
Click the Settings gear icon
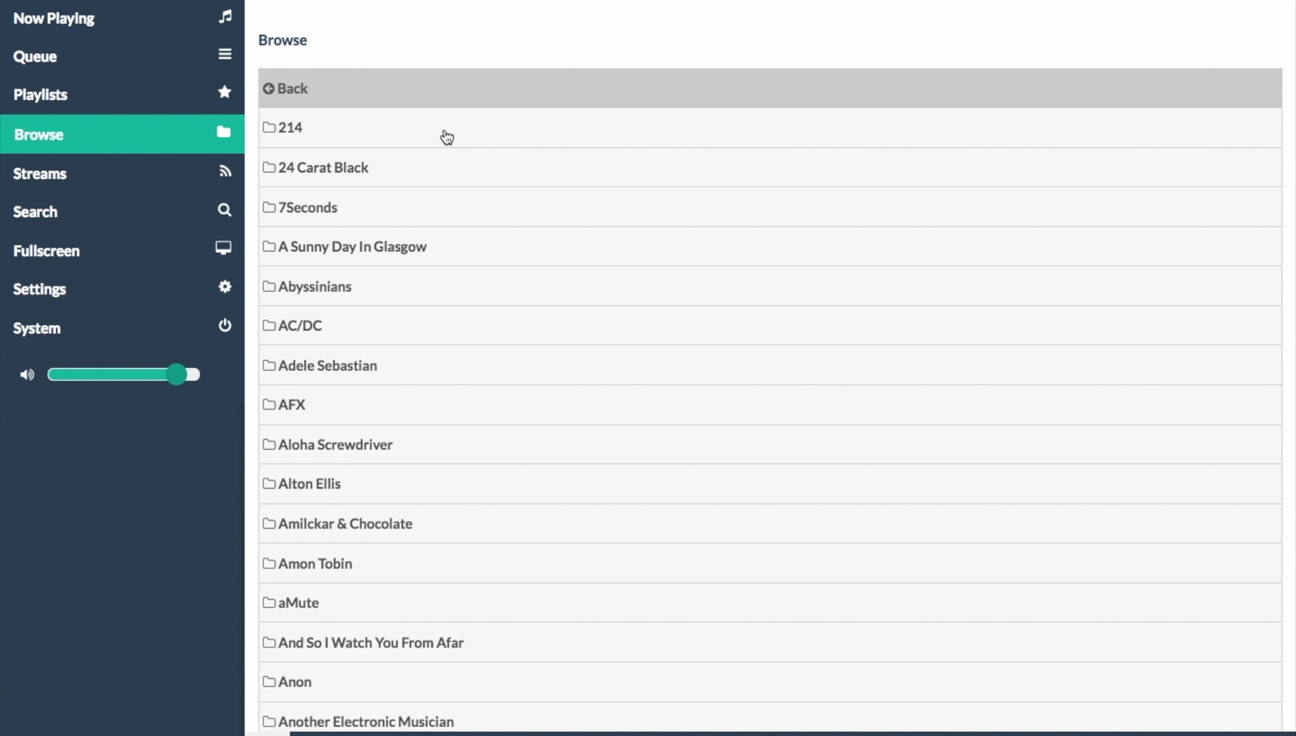point(225,287)
